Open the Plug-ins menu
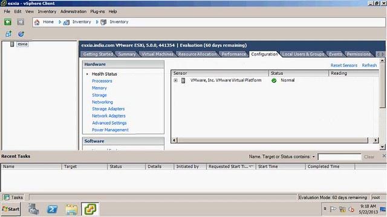This screenshot has width=387, height=217. click(97, 11)
